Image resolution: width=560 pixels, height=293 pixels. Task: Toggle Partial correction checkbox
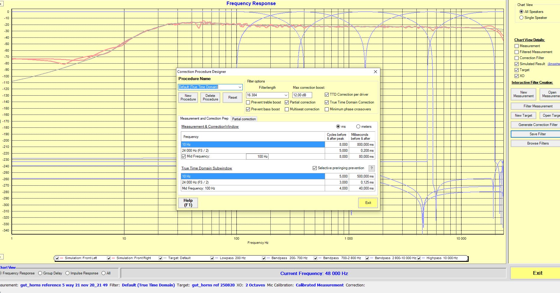click(x=287, y=102)
